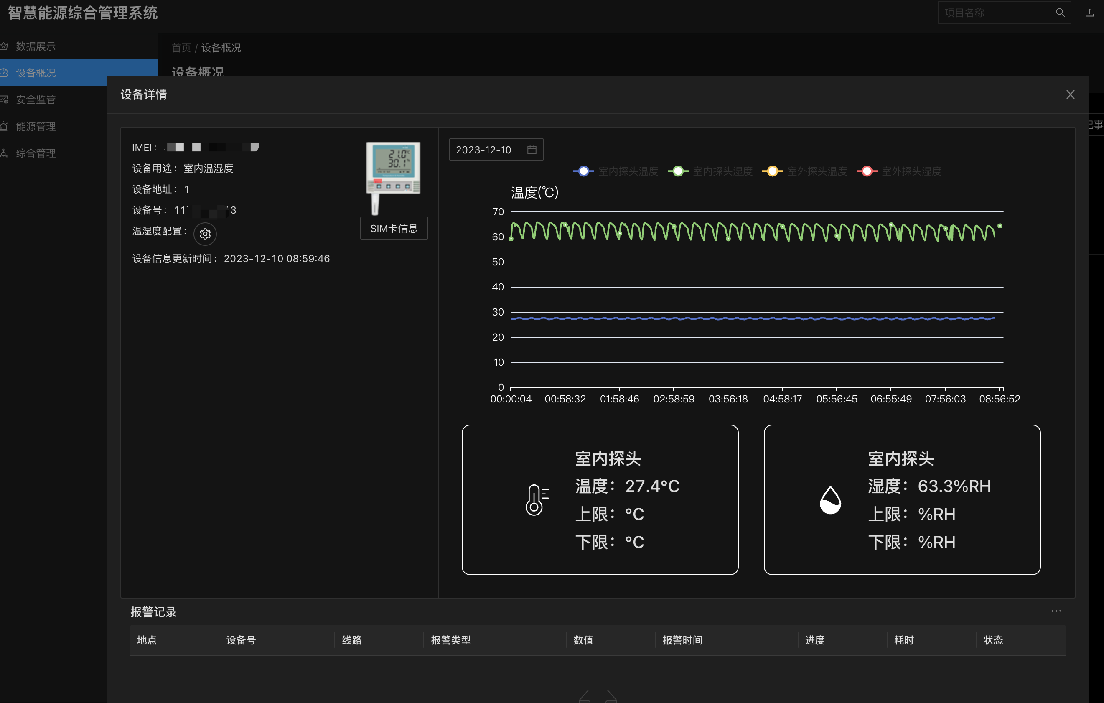Open the calendar icon in date field

click(532, 150)
